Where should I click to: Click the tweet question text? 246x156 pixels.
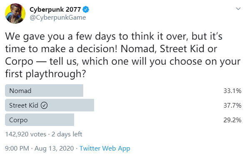(x=123, y=55)
